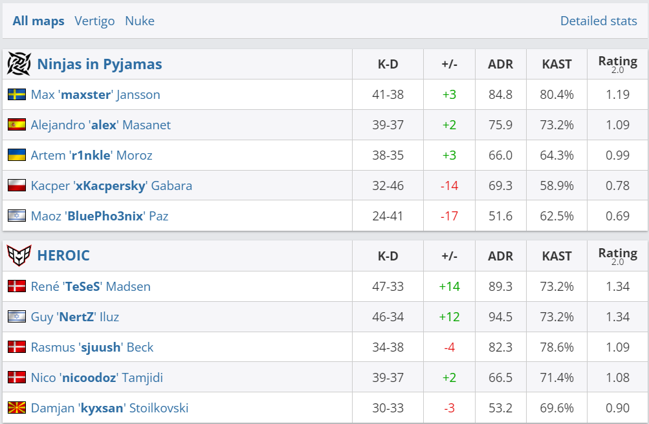Click the Danish flag beside TeSeS

tap(17, 286)
